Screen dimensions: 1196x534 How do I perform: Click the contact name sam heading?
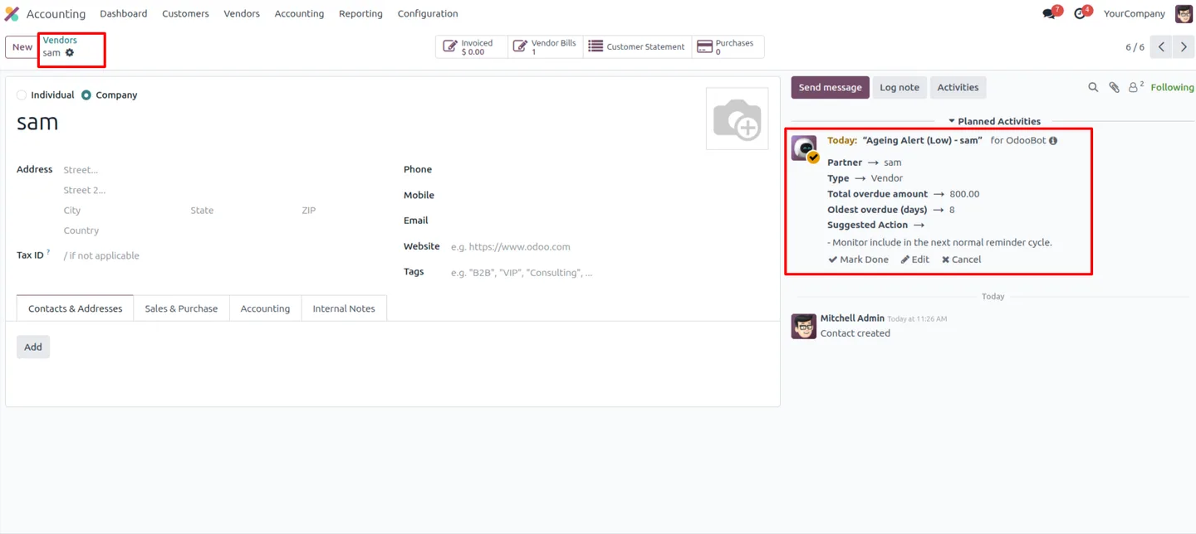(37, 123)
